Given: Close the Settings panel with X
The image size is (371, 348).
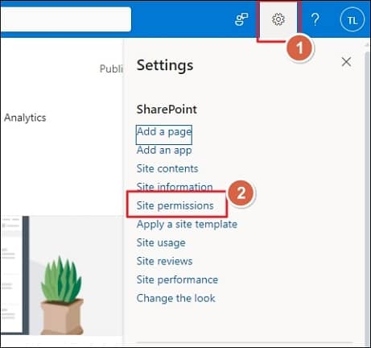Looking at the screenshot, I should pyautogui.click(x=346, y=62).
